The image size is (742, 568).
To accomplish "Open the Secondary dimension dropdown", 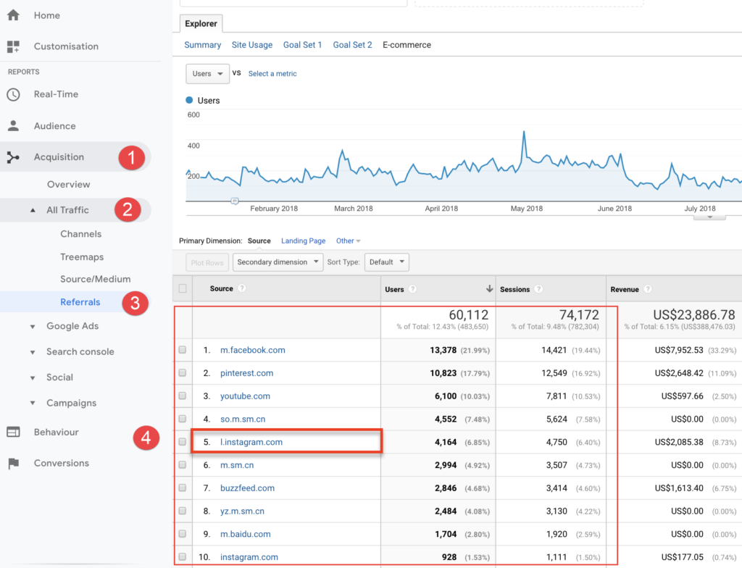I will (x=278, y=262).
